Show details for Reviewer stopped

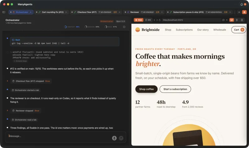[37, 111]
